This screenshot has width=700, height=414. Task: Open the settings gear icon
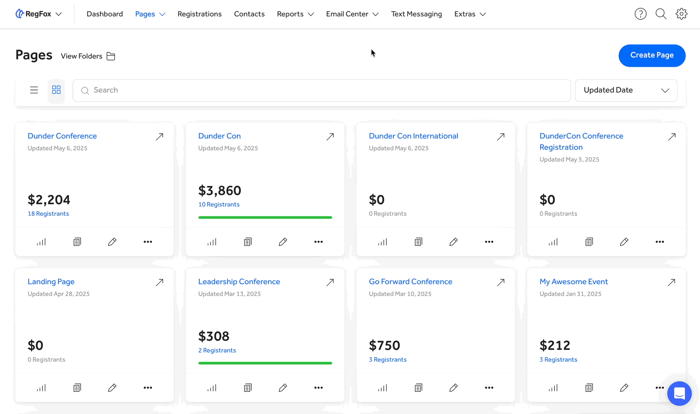(x=682, y=14)
